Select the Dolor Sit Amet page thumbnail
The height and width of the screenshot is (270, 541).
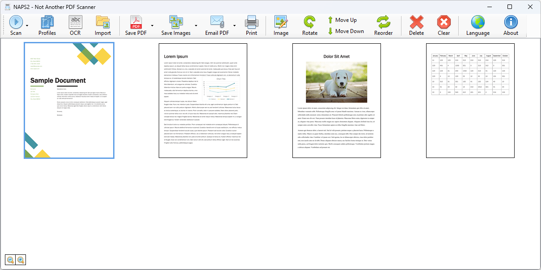(x=336, y=100)
